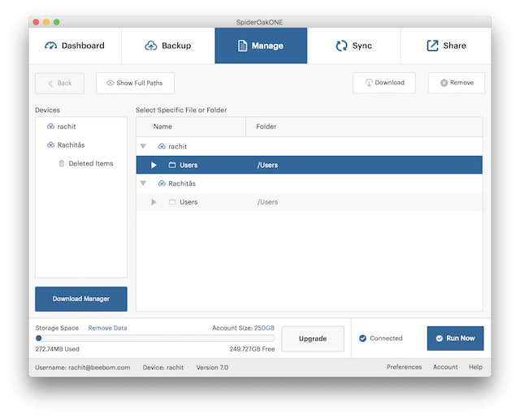Screen dimensions: 520x418
Task: Click the Backup cloud upload icon
Action: click(x=151, y=45)
